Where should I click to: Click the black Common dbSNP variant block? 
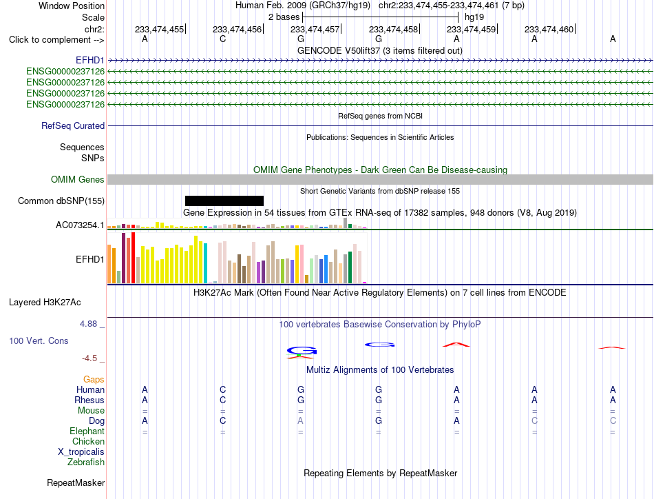click(x=224, y=201)
